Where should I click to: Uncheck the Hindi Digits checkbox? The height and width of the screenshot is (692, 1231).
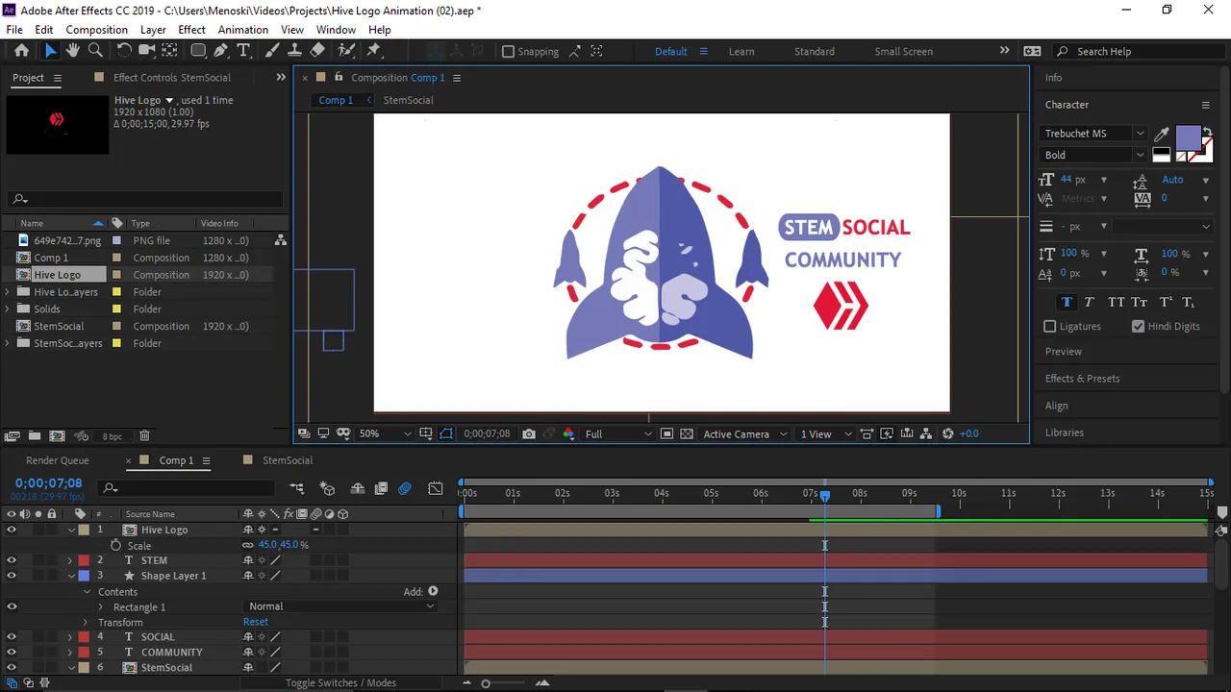(1138, 327)
